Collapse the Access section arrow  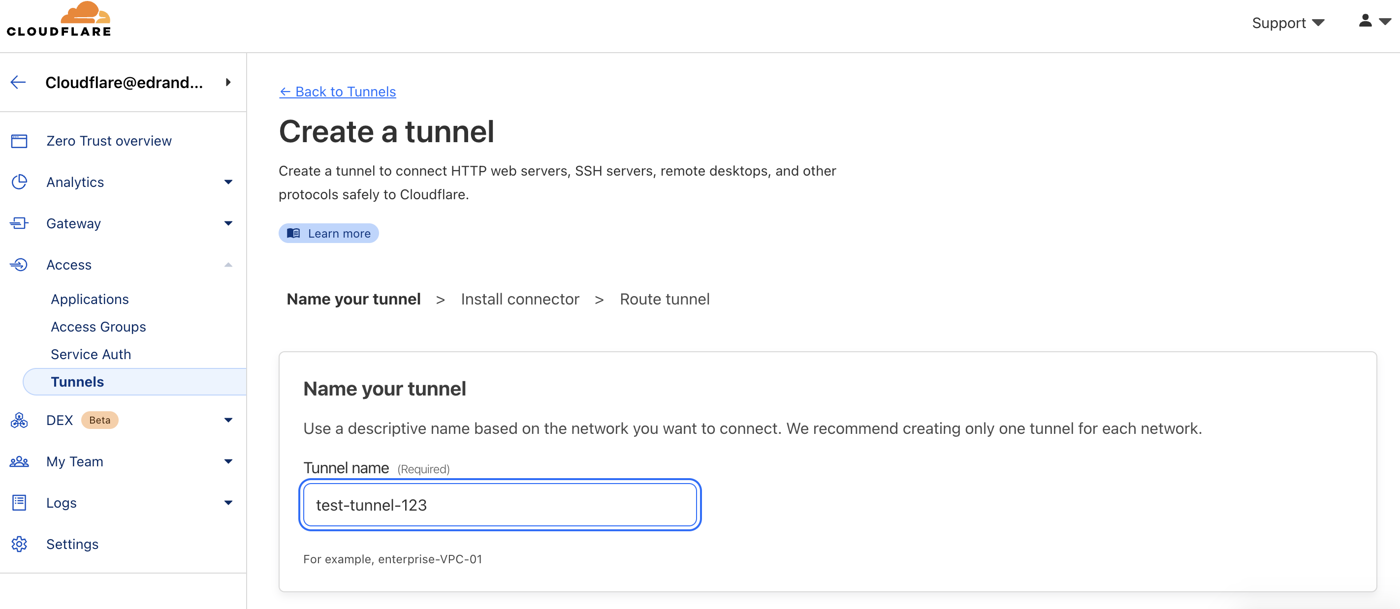pos(228,265)
